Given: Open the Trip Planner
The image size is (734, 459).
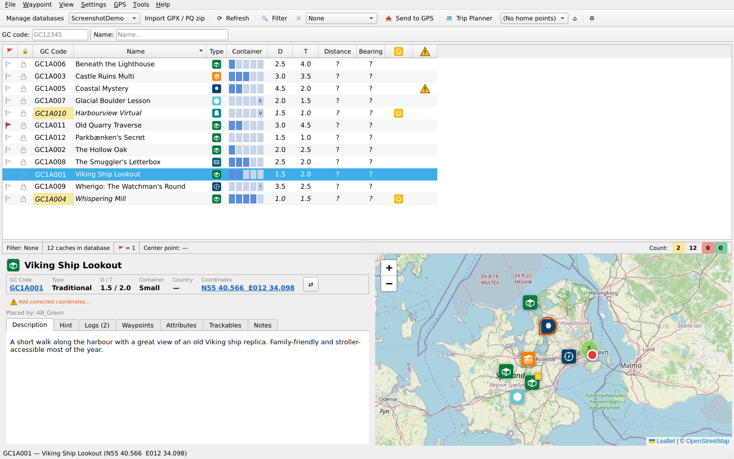Looking at the screenshot, I should (x=469, y=18).
